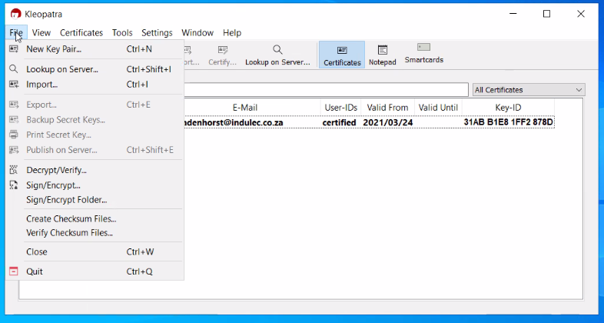Viewport: 604px width, 323px height.
Task: Open the Certificates view toolbar button
Action: (342, 55)
